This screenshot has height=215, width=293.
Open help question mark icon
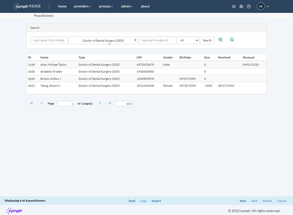(x=249, y=7)
